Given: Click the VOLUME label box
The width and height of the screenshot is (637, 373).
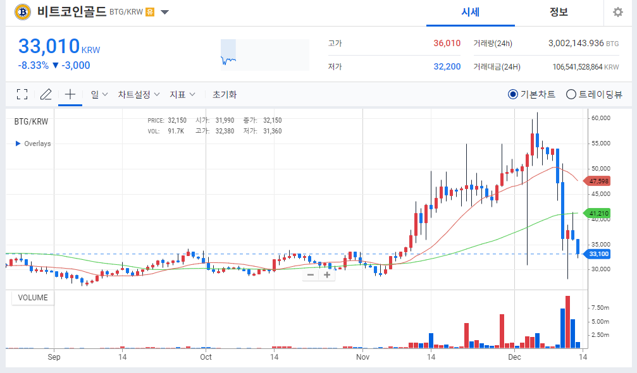Looking at the screenshot, I should click(x=33, y=298).
